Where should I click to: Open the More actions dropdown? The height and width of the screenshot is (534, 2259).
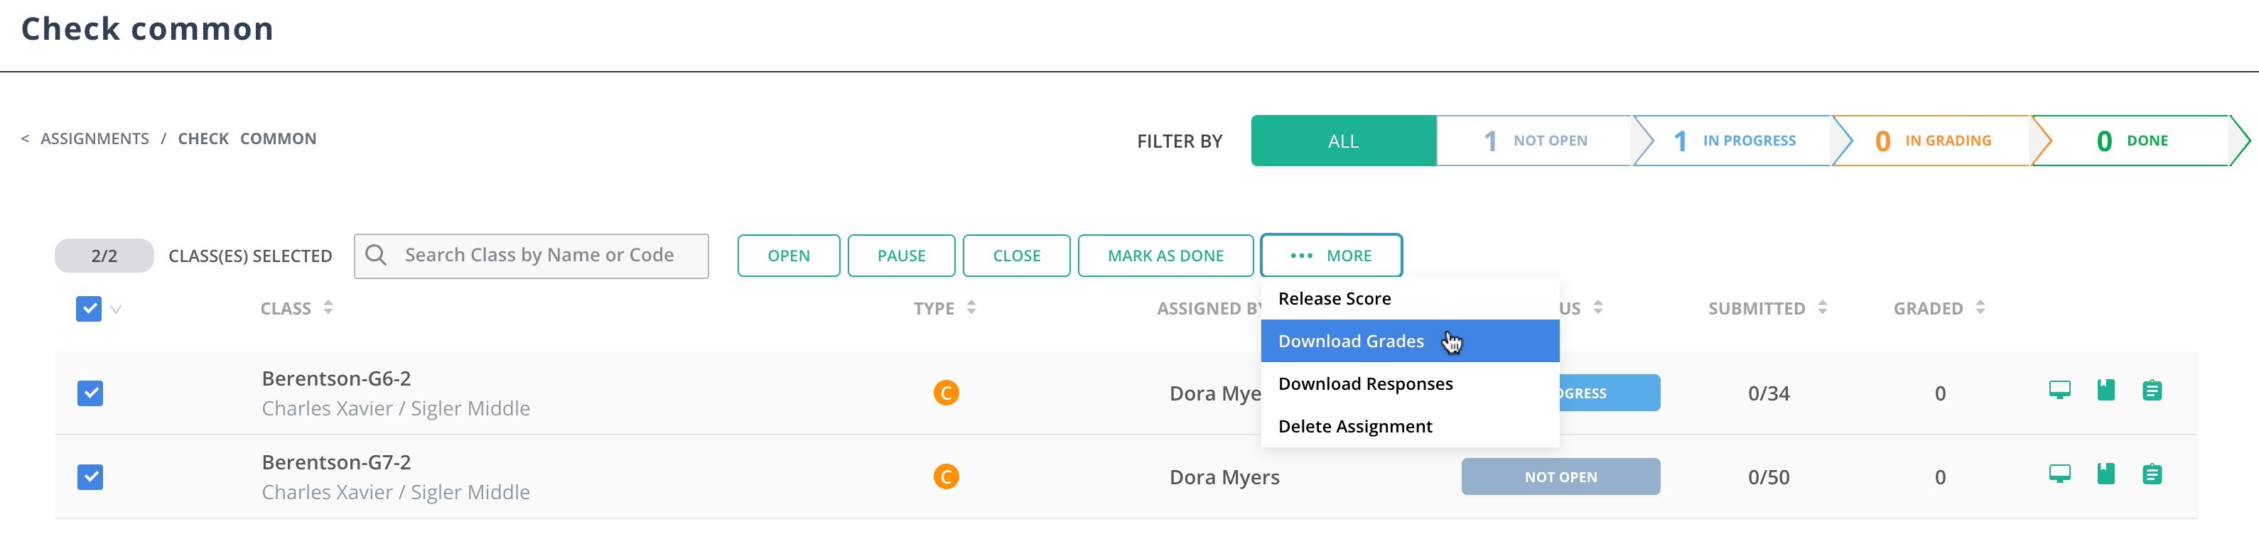[1330, 255]
